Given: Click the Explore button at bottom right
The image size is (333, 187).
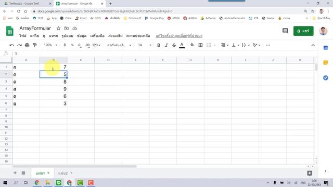Looking at the screenshot, I should (310, 173).
